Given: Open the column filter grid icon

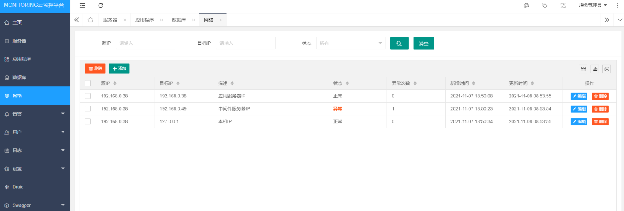Looking at the screenshot, I should (583, 69).
